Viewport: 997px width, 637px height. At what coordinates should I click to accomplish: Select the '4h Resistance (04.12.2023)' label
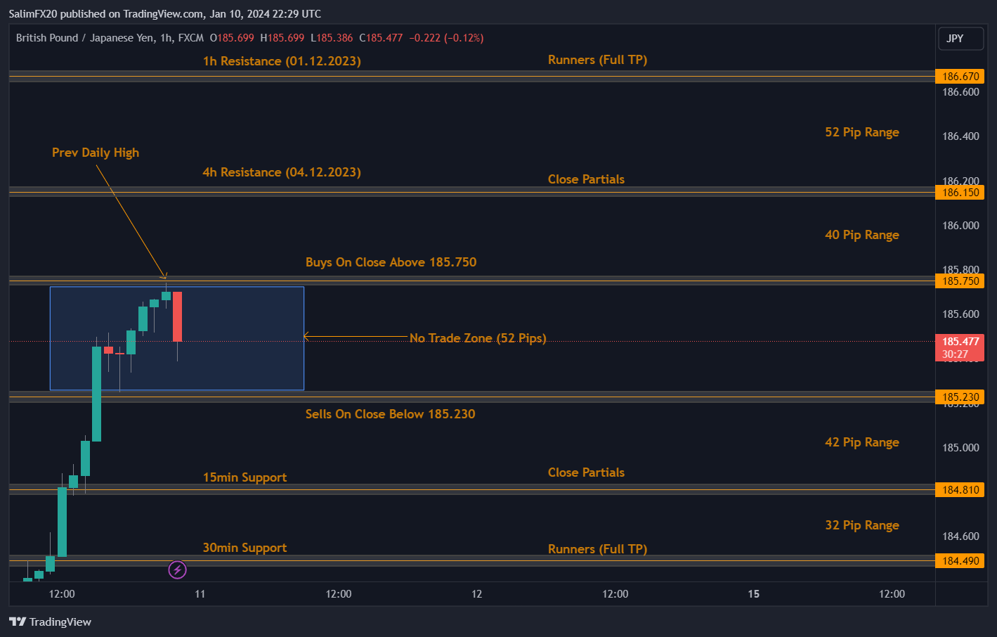point(282,172)
